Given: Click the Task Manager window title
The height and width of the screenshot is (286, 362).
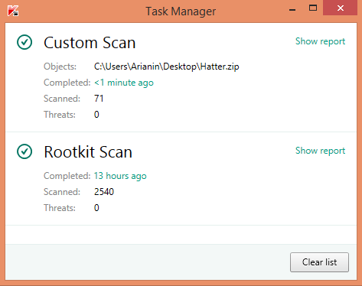Looking at the screenshot, I should click(x=181, y=11).
